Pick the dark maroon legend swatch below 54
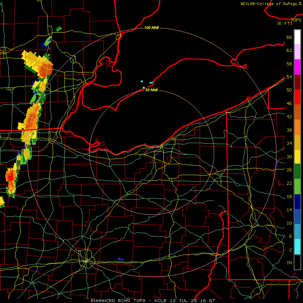Viewport: 303px width, 303px height. pos(297,82)
